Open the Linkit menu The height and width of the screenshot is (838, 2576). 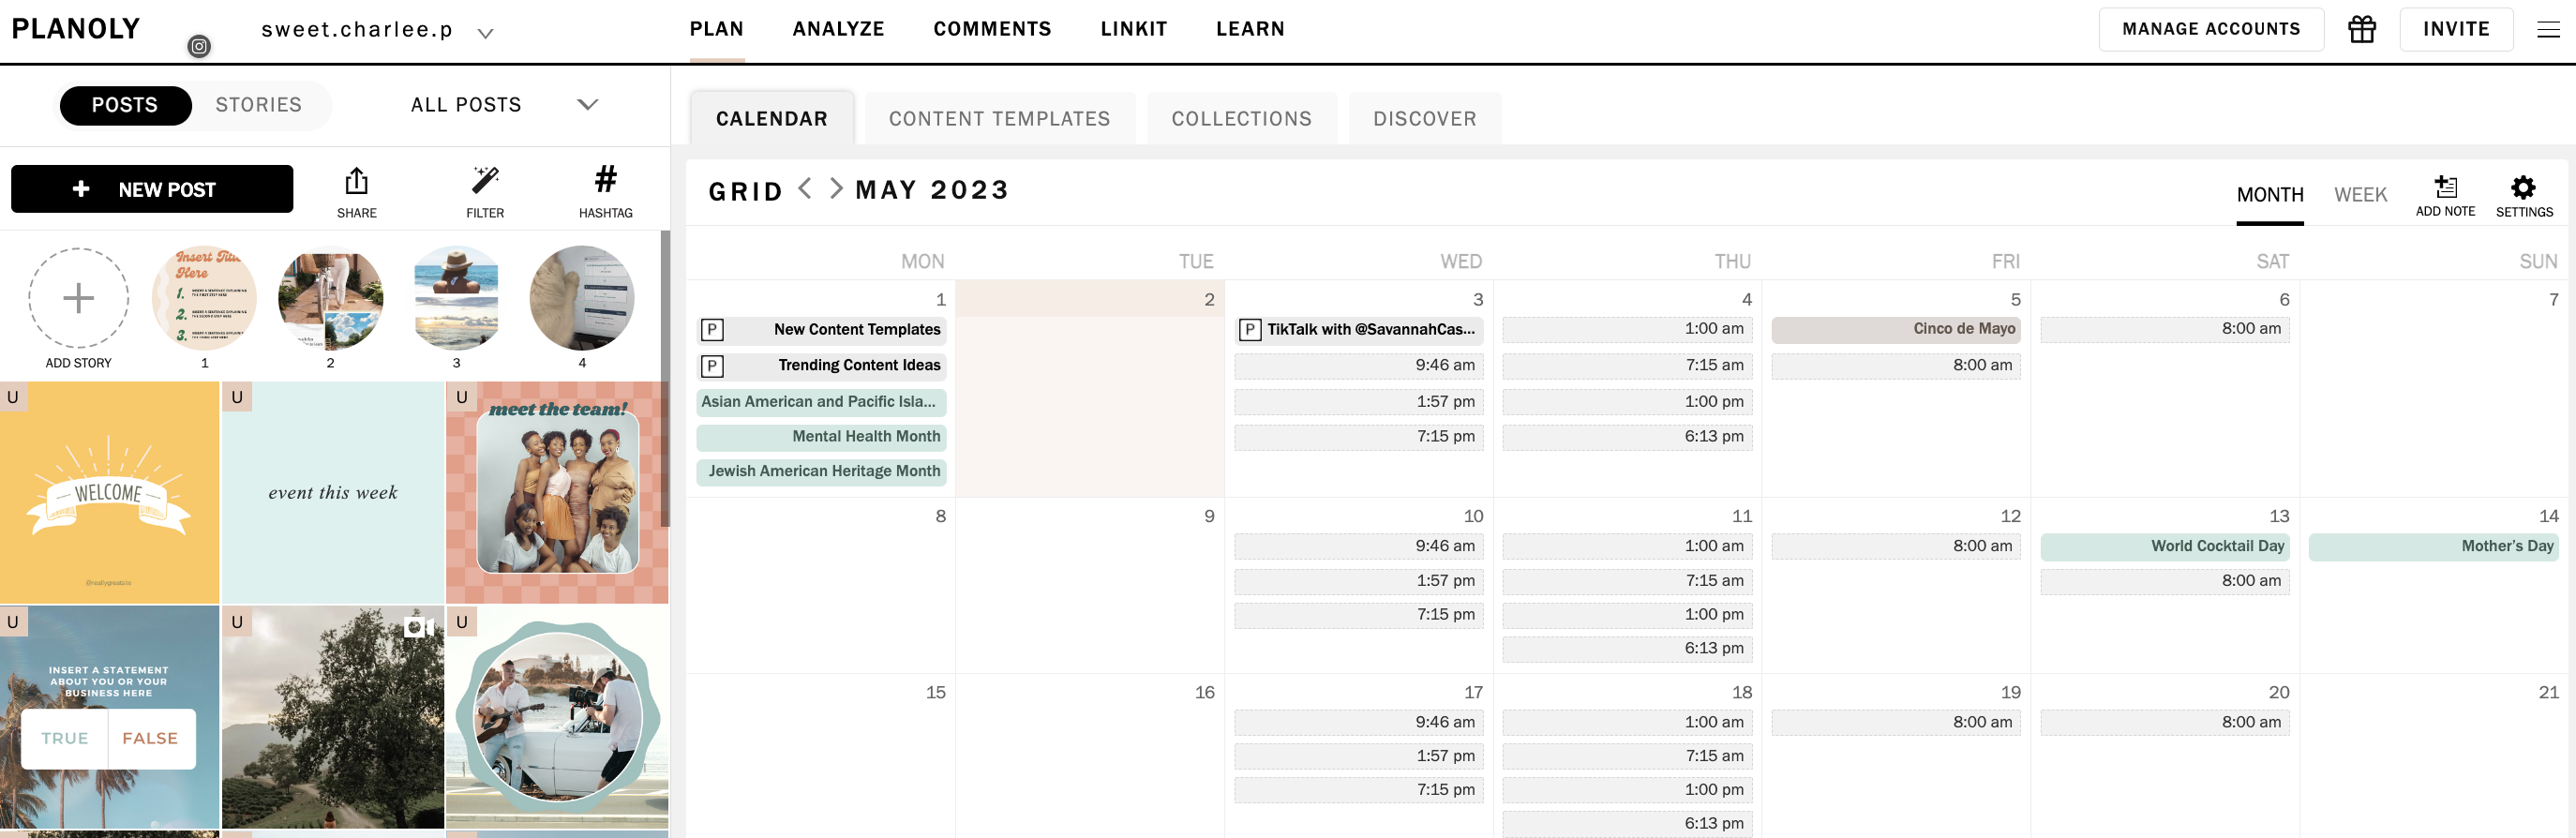coord(1134,29)
